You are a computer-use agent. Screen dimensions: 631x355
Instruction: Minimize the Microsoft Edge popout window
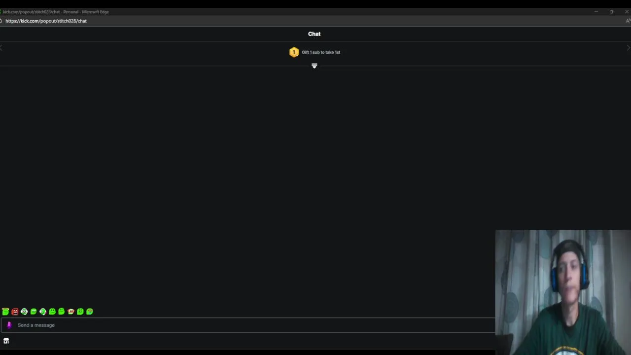tap(596, 11)
